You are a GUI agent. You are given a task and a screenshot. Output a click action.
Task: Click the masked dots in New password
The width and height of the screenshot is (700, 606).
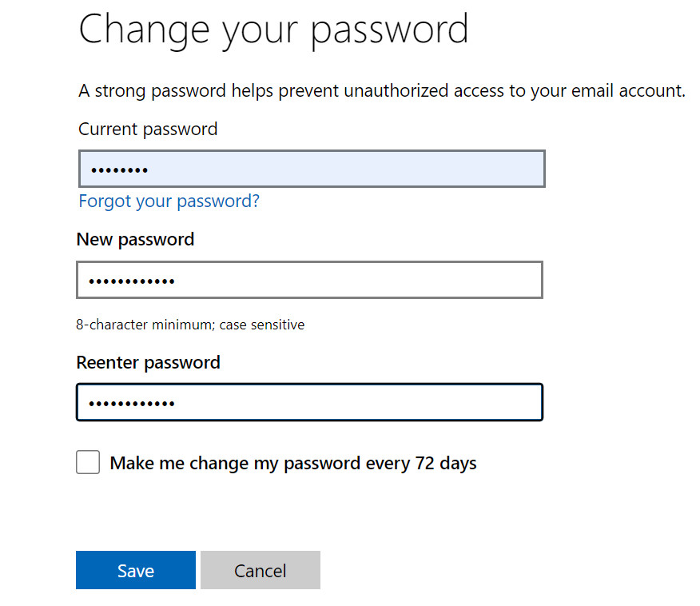132,281
